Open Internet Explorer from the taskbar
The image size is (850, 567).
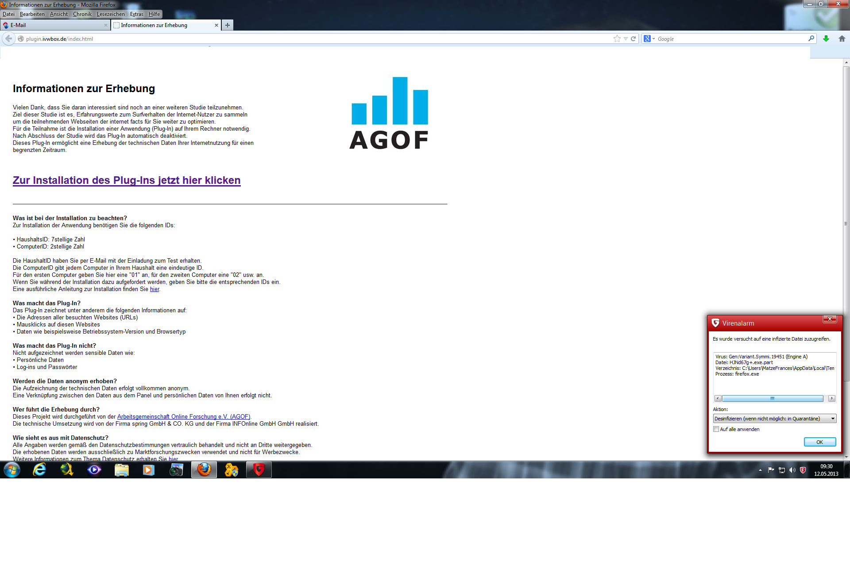point(39,470)
